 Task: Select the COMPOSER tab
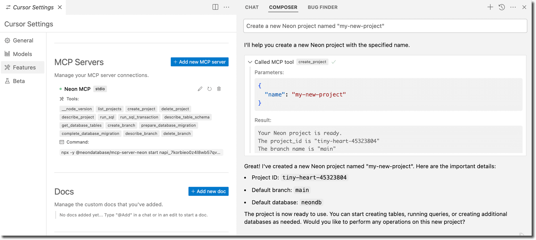point(283,7)
